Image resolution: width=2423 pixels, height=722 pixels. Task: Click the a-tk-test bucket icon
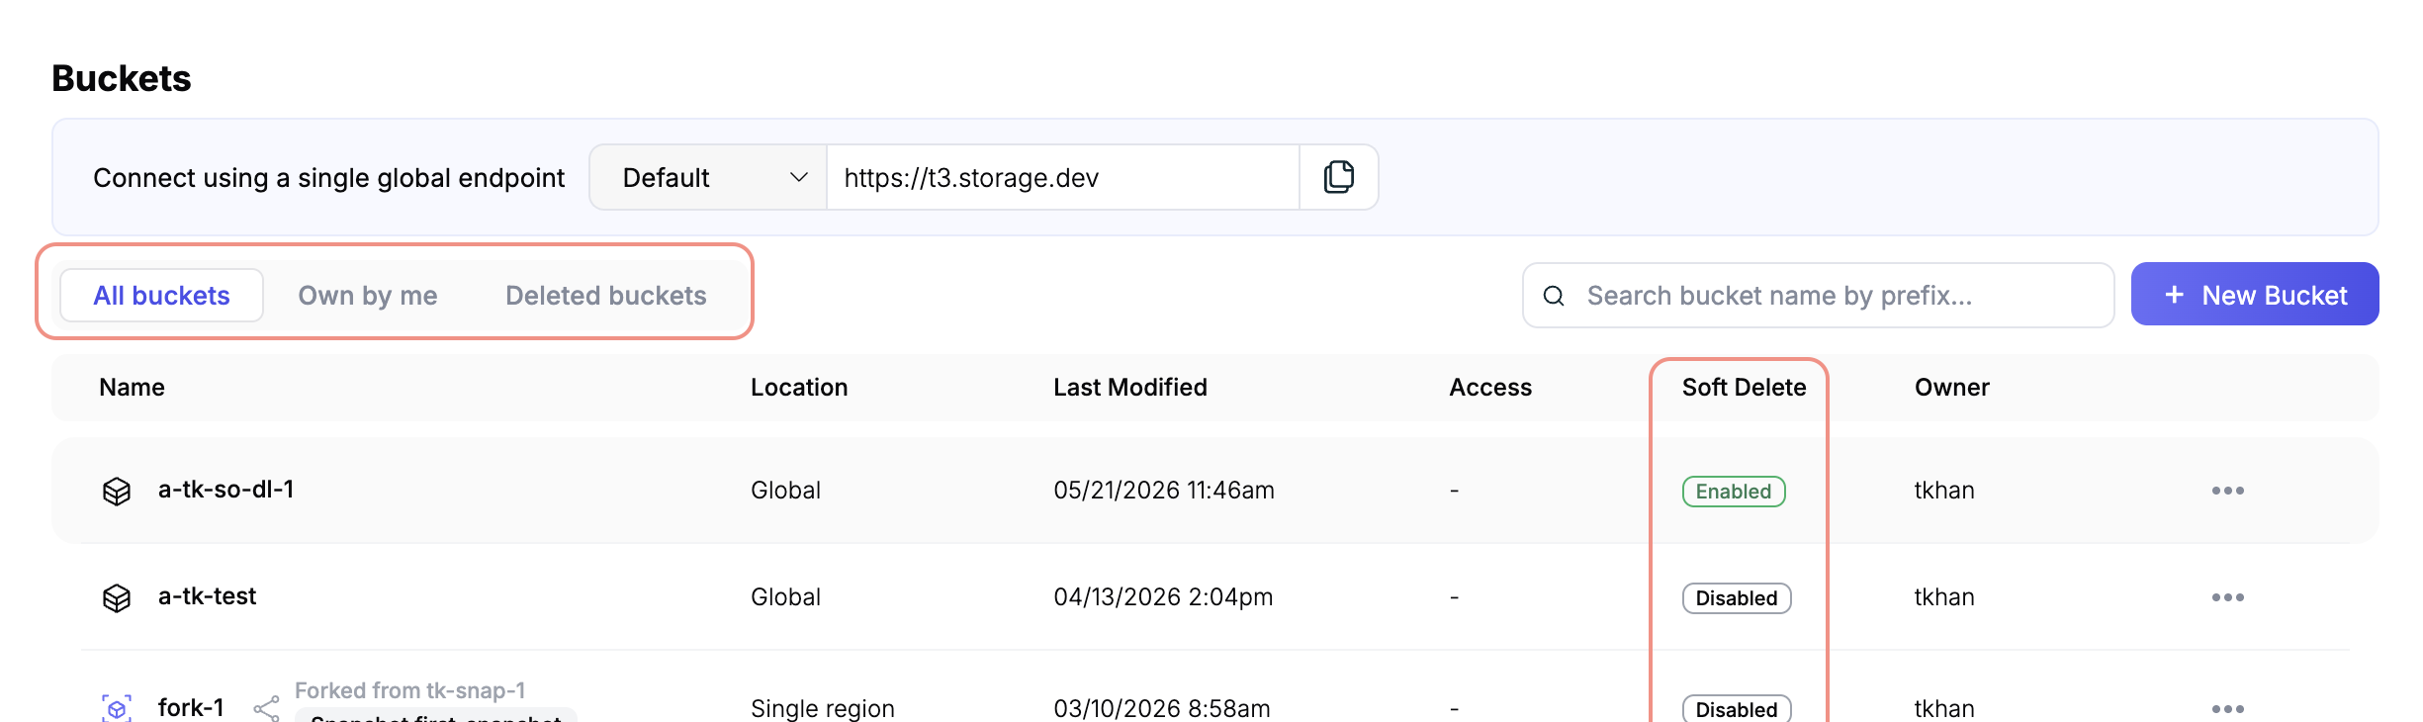pos(117,597)
